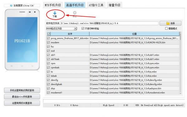Uncheck the fsc row checkbox
The width and height of the screenshot is (187, 117).
click(48, 46)
